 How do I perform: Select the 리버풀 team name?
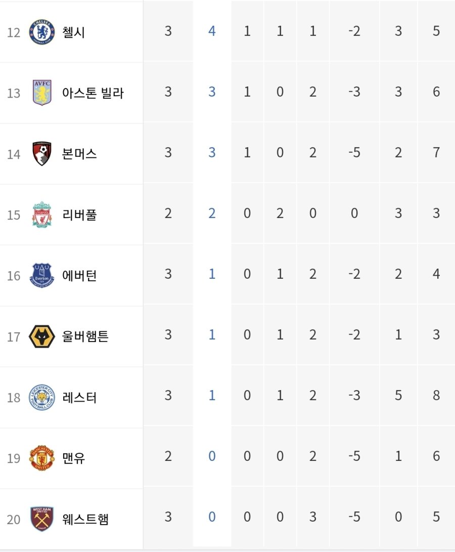(79, 215)
